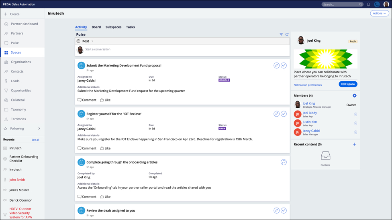The width and height of the screenshot is (392, 220).
Task: Refresh the Pulse feed
Action: [x=287, y=34]
